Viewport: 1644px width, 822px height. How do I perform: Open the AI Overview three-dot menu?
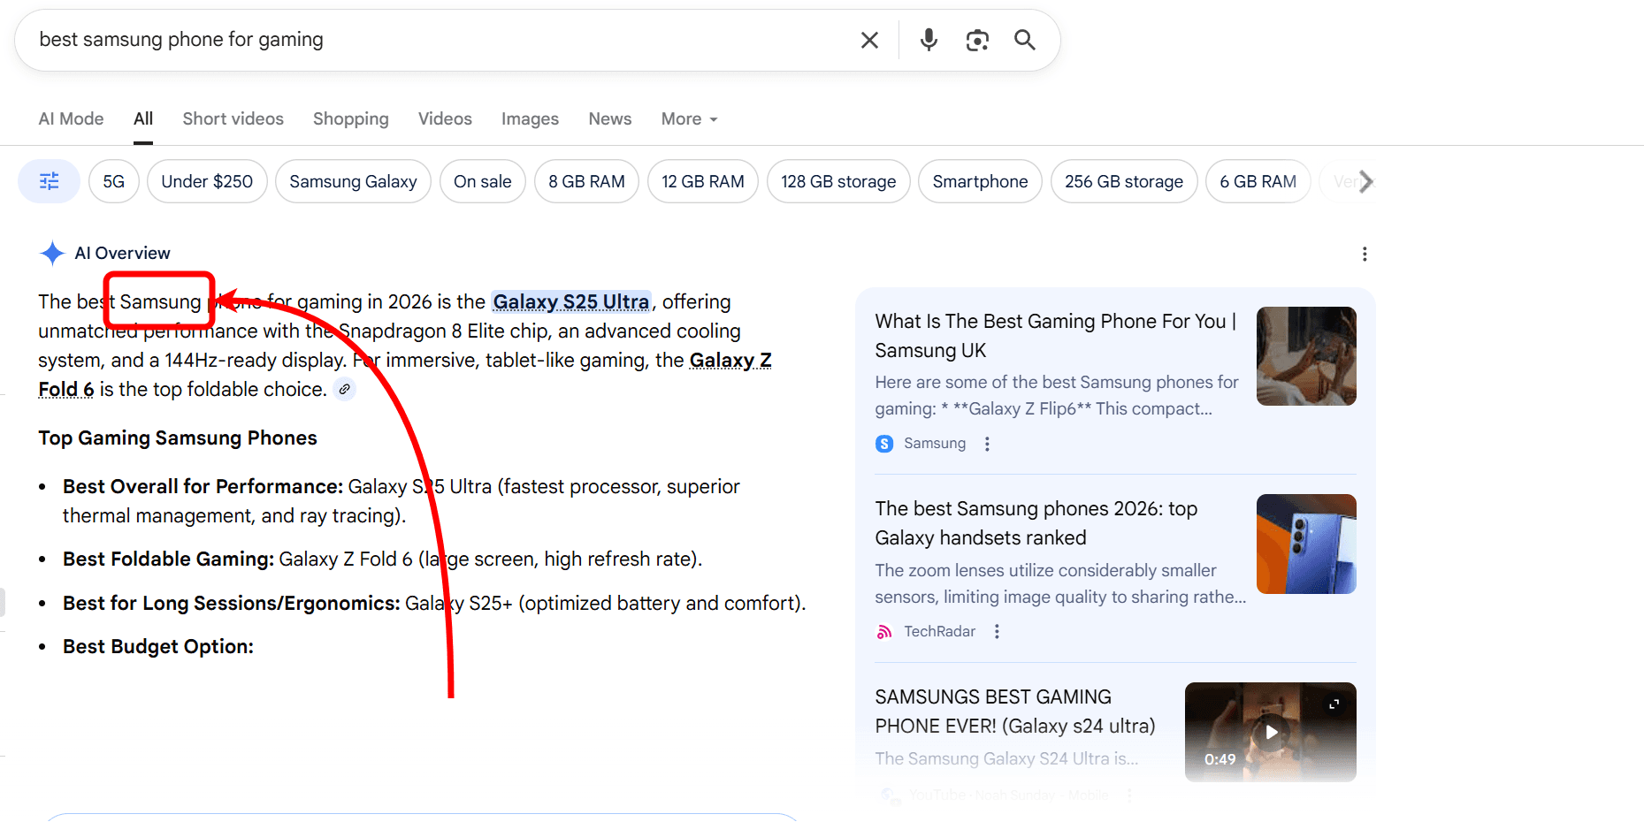pyautogui.click(x=1365, y=254)
